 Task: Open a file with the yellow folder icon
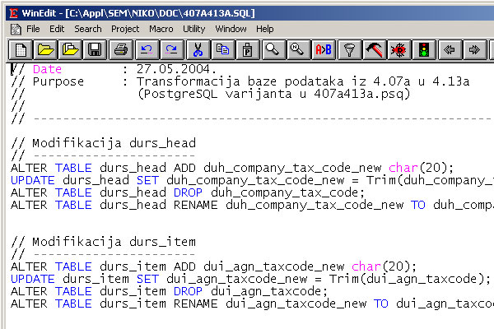pos(45,50)
